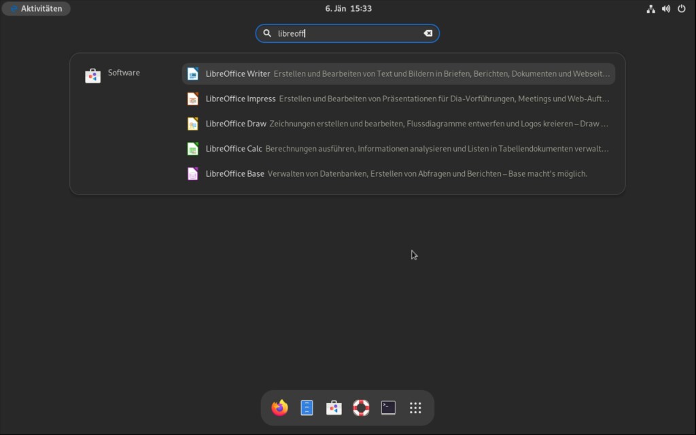Launch Firefox from the dock
The width and height of the screenshot is (696, 435).
279,408
